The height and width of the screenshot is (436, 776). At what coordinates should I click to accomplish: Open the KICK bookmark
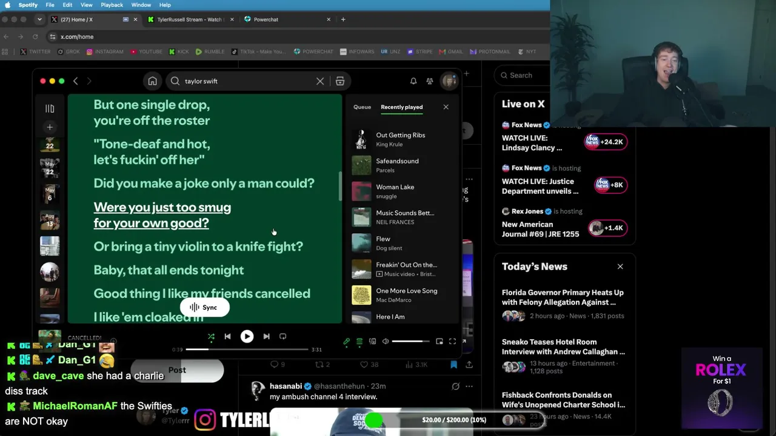[179, 52]
